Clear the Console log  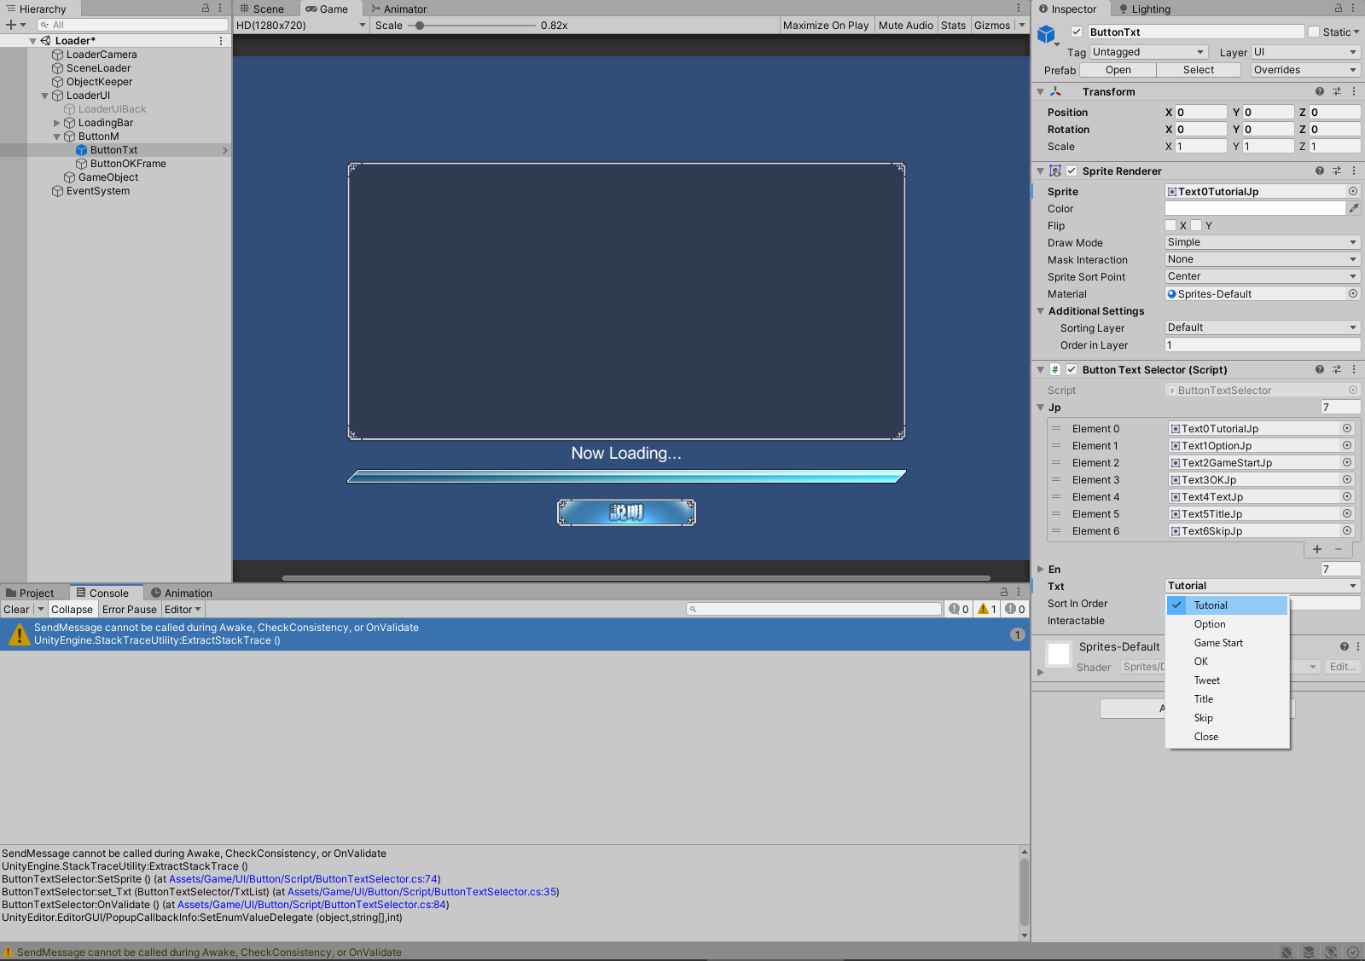point(16,610)
